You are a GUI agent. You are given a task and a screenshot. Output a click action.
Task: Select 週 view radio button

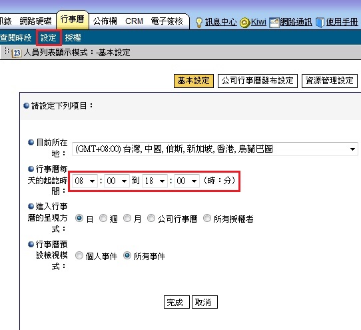[x=103, y=218]
